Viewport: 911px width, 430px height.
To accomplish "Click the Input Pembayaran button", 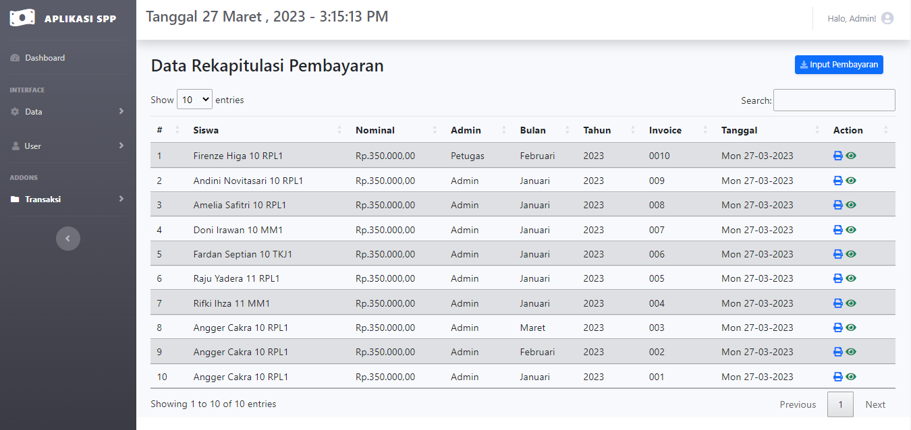I will pos(839,64).
